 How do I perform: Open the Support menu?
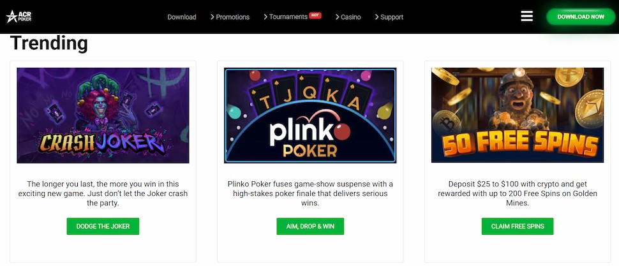[391, 17]
